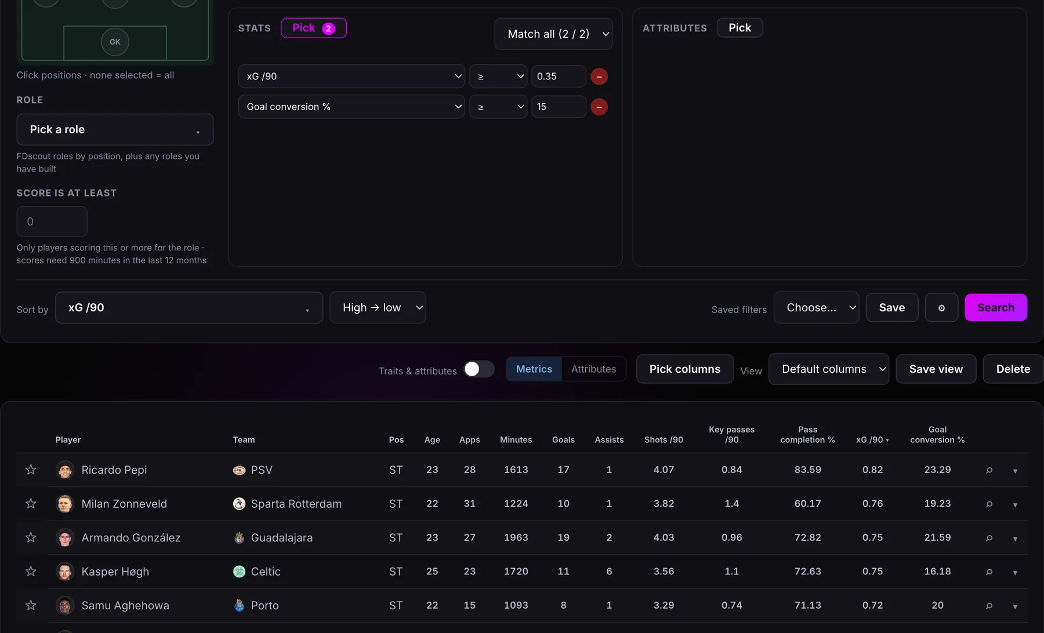Toggle Traits & attributes switch

479,369
